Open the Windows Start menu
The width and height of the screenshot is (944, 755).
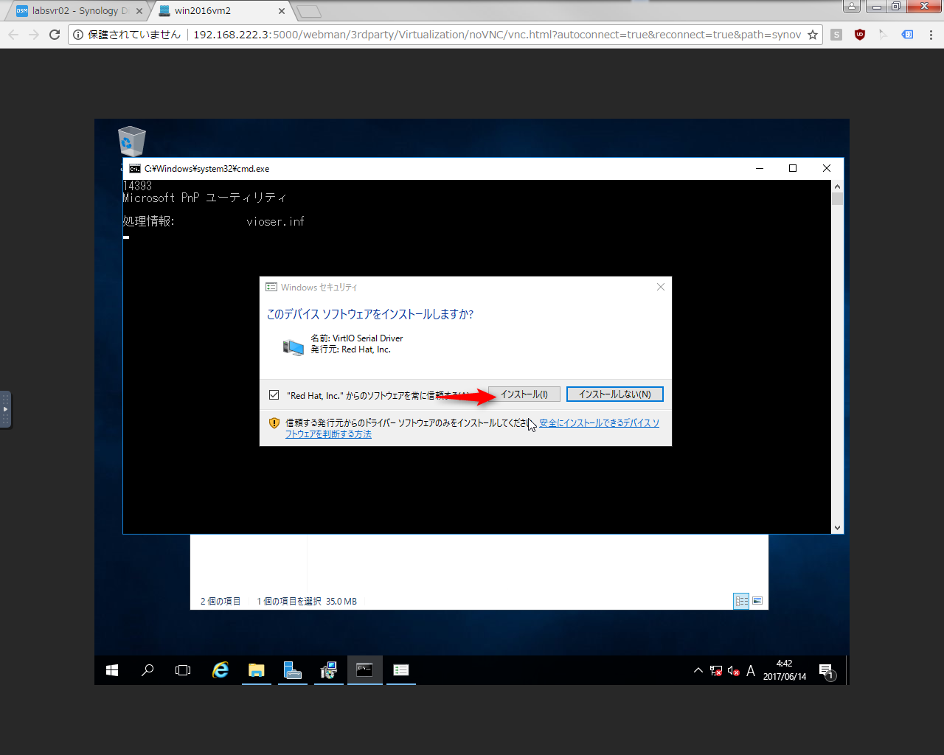112,670
